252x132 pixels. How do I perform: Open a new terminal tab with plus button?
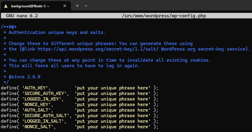point(77,6)
